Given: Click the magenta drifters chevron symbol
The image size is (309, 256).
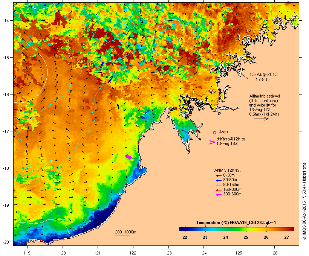Looking at the screenshot, I should tap(212, 142).
